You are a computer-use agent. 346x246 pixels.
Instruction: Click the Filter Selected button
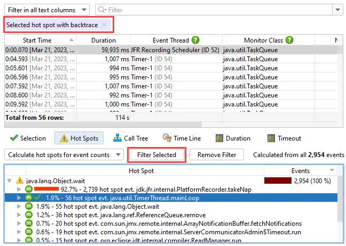(x=156, y=155)
